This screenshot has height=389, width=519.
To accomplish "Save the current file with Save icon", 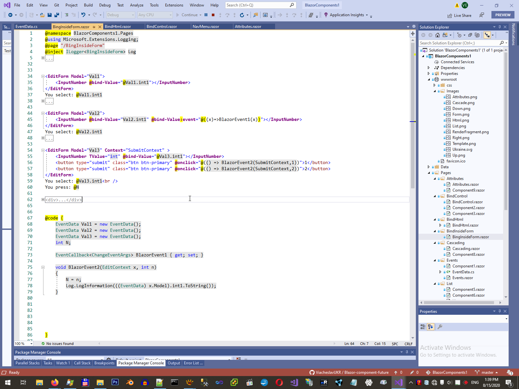I will [50, 15].
